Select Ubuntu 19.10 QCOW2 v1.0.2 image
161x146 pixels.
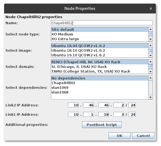click(x=100, y=55)
